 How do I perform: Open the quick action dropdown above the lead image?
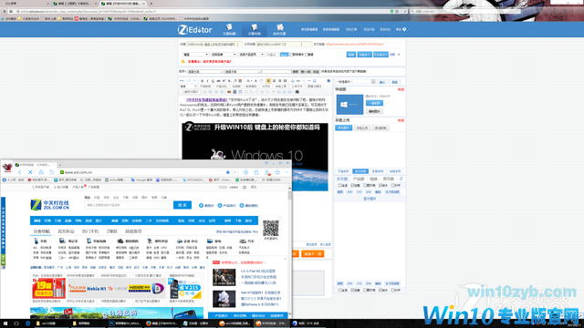355,82
